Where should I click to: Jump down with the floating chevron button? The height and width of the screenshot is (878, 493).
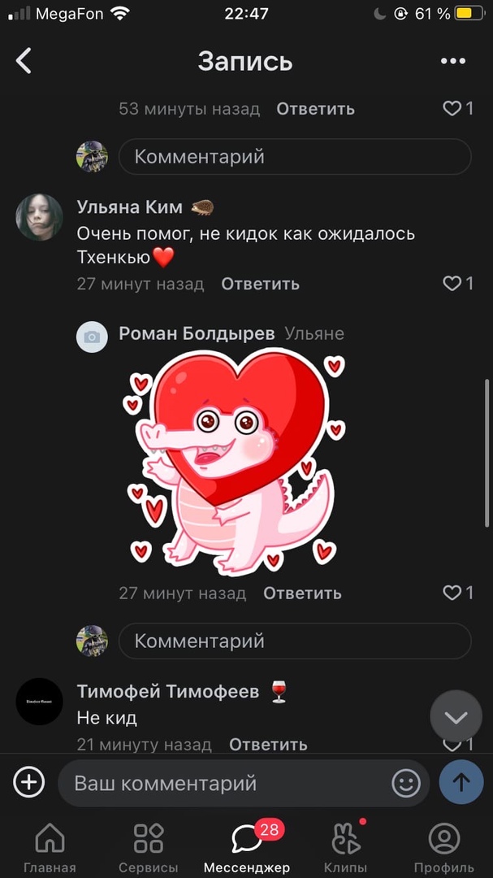[x=456, y=717]
